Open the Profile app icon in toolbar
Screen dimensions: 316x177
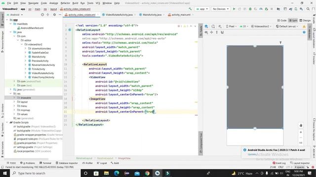pos(261,9)
